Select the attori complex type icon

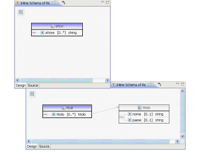[x=52, y=26]
